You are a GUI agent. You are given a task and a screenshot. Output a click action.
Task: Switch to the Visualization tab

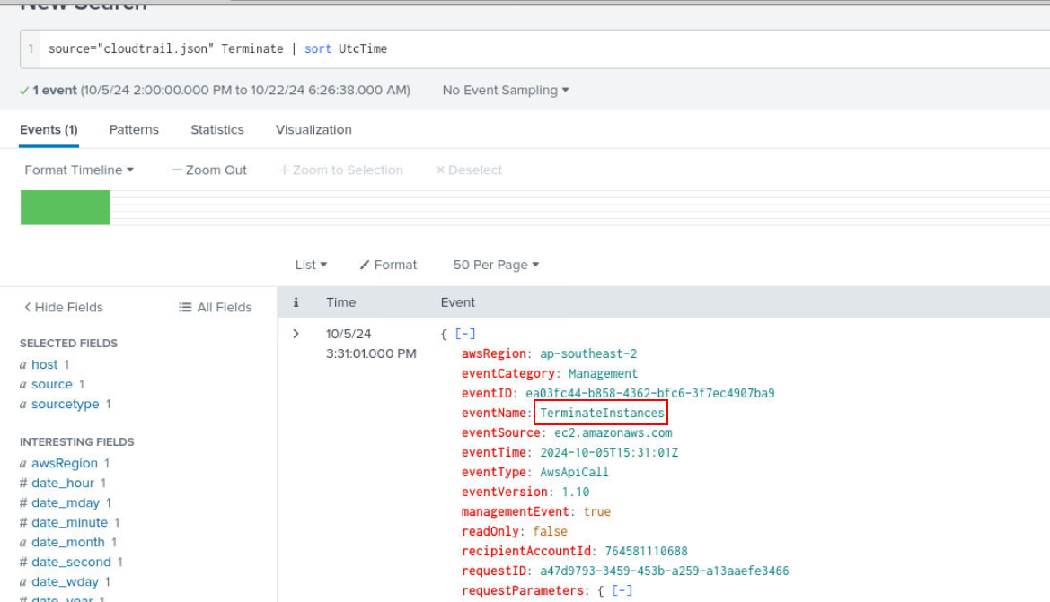[313, 130]
